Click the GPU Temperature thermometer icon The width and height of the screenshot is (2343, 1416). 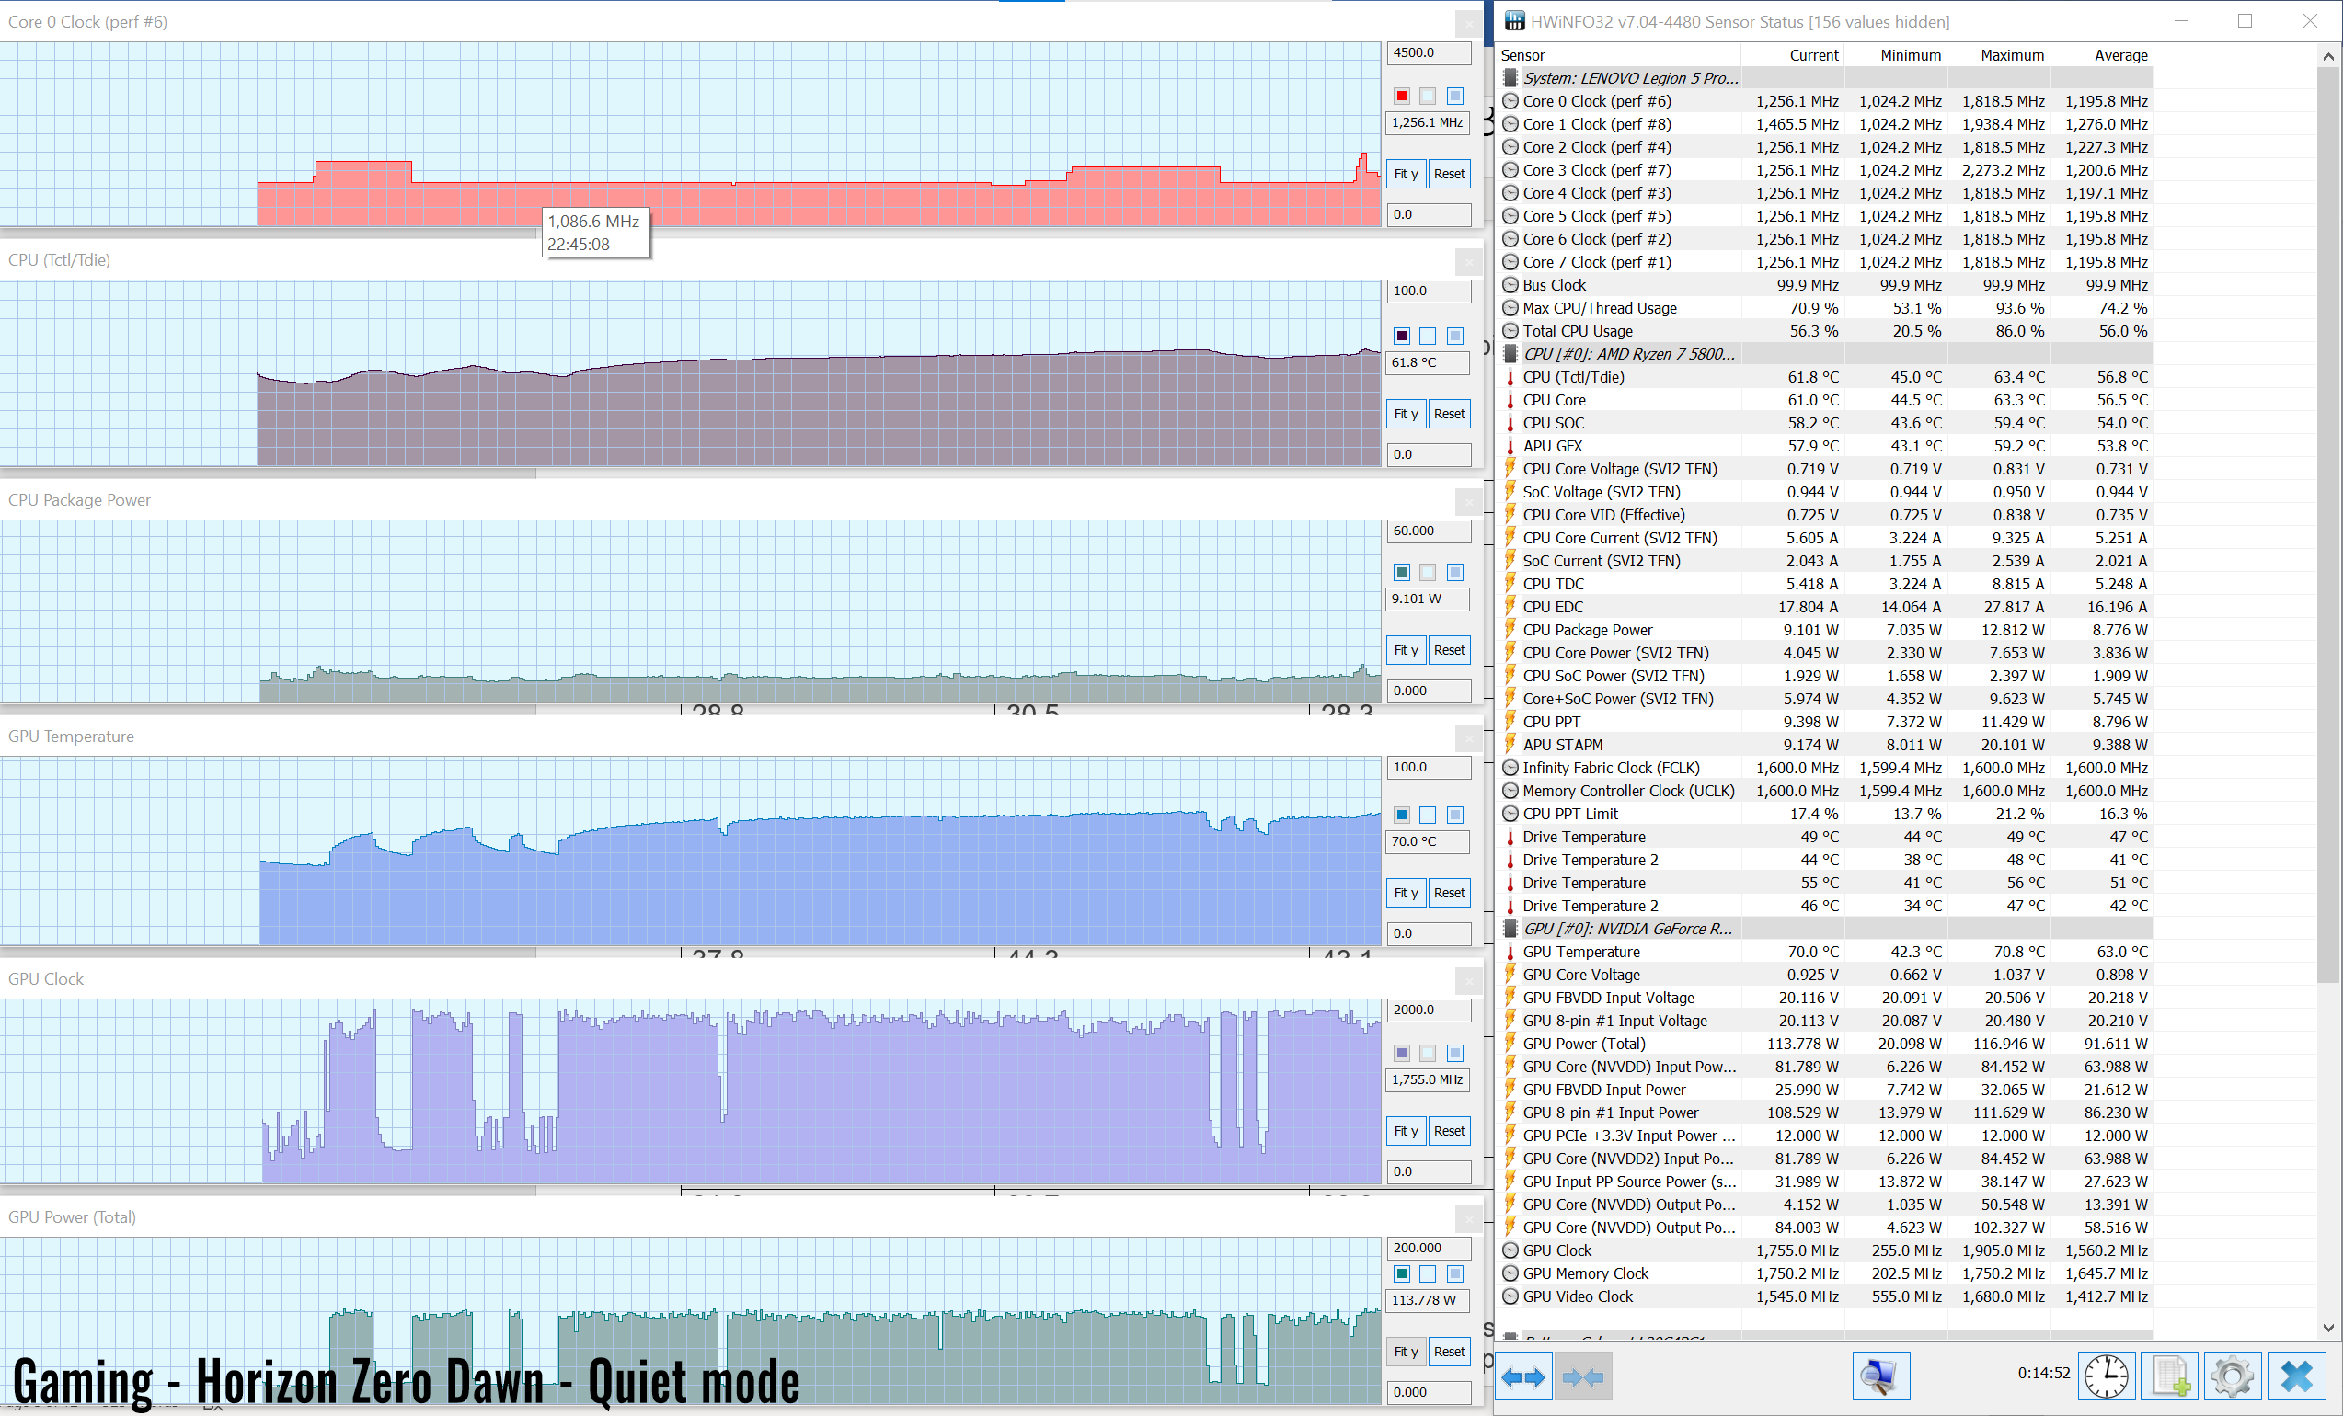[1510, 952]
